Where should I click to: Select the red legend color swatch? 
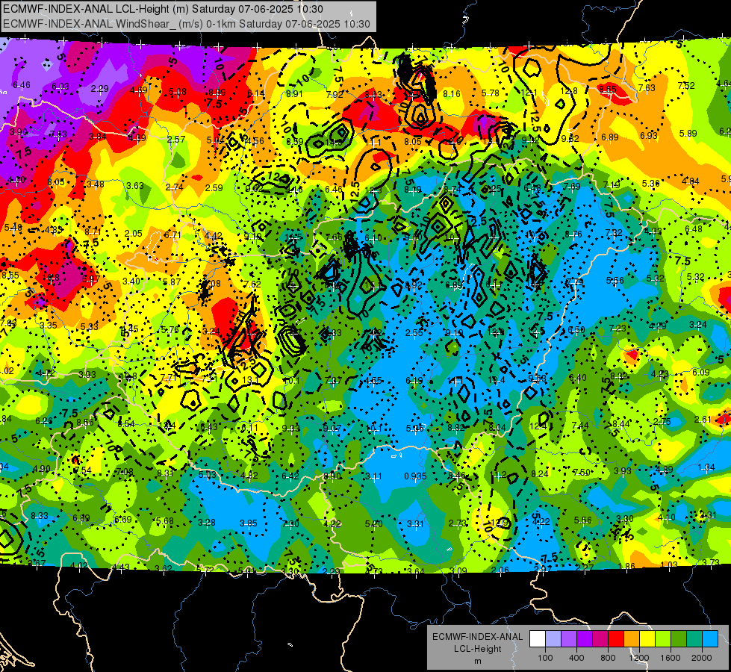616,638
